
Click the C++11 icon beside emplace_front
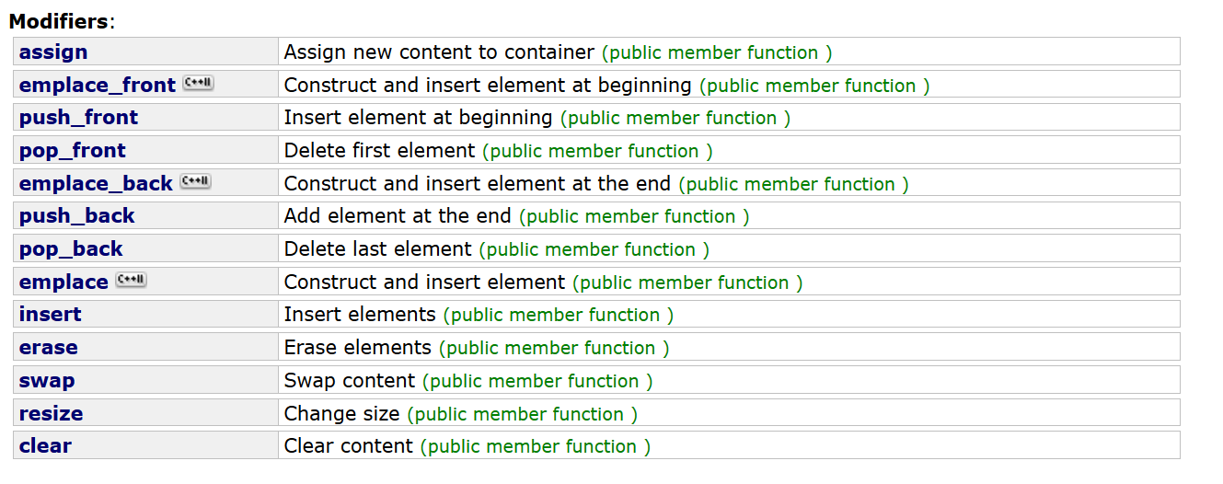pos(198,83)
